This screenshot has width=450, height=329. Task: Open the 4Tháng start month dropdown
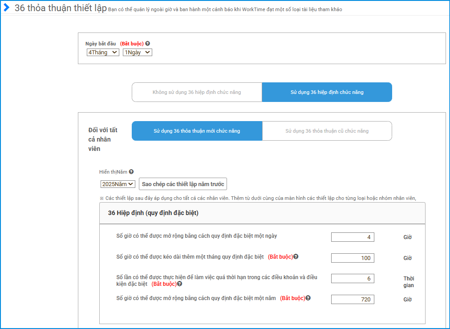(x=103, y=53)
